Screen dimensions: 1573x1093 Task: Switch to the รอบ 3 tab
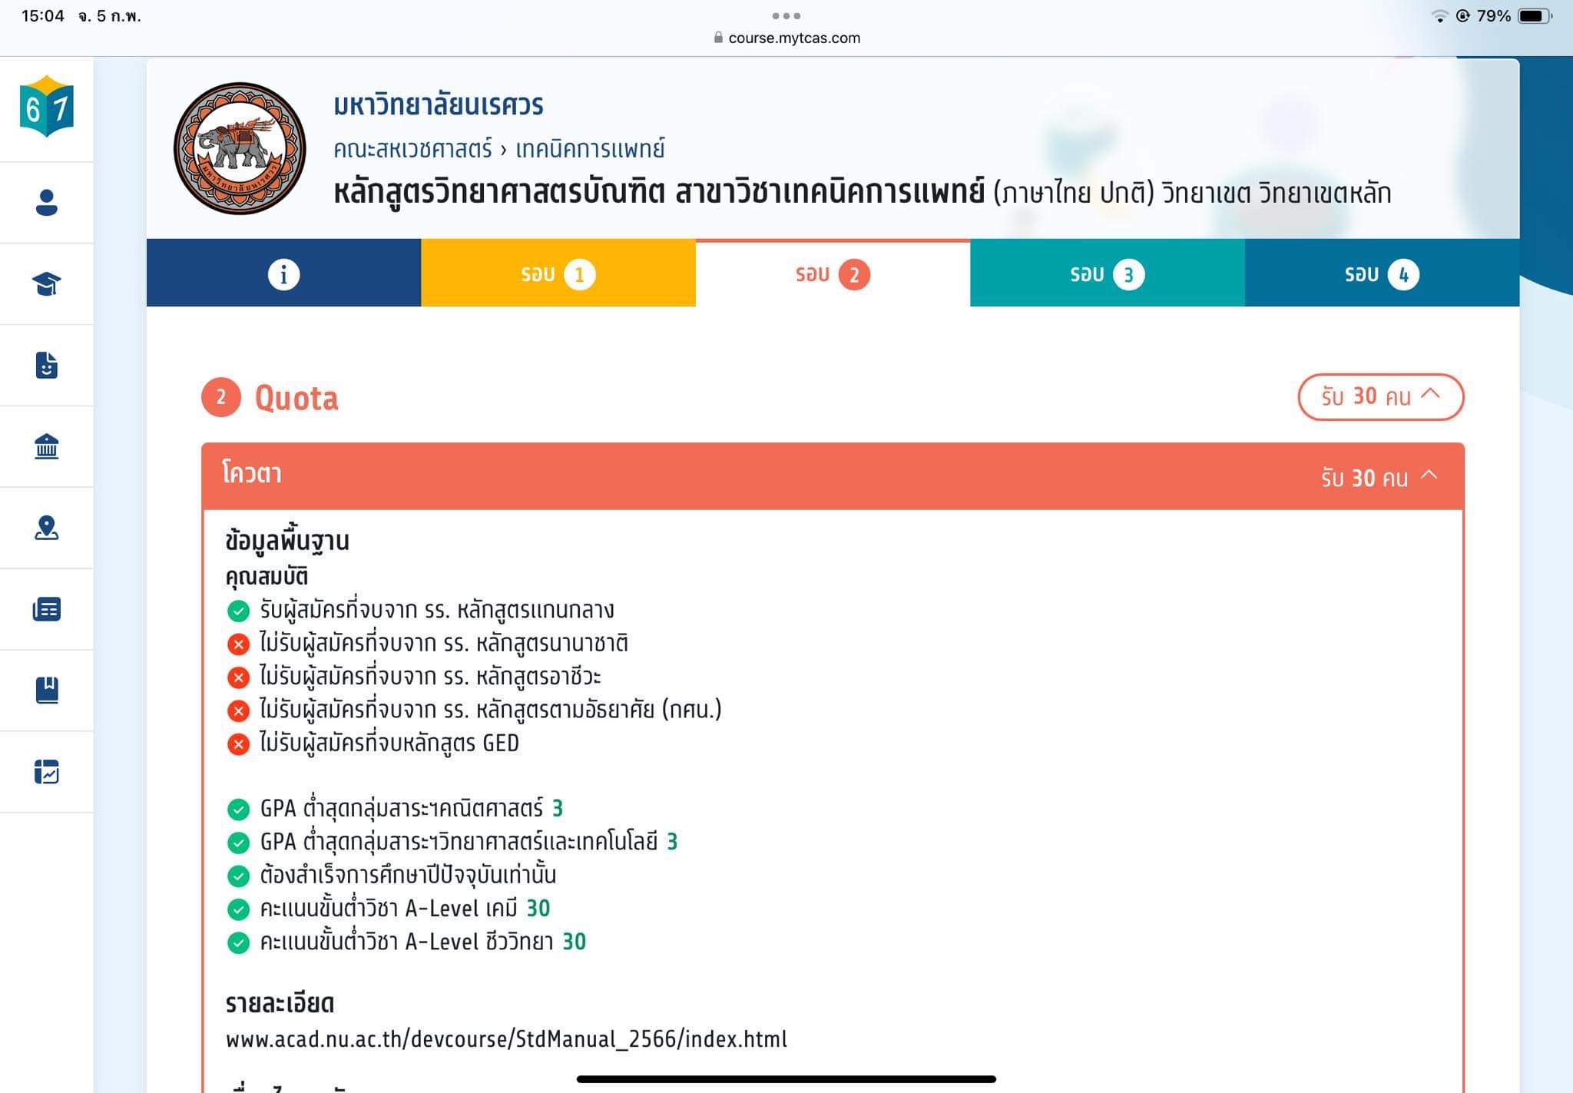coord(1108,273)
